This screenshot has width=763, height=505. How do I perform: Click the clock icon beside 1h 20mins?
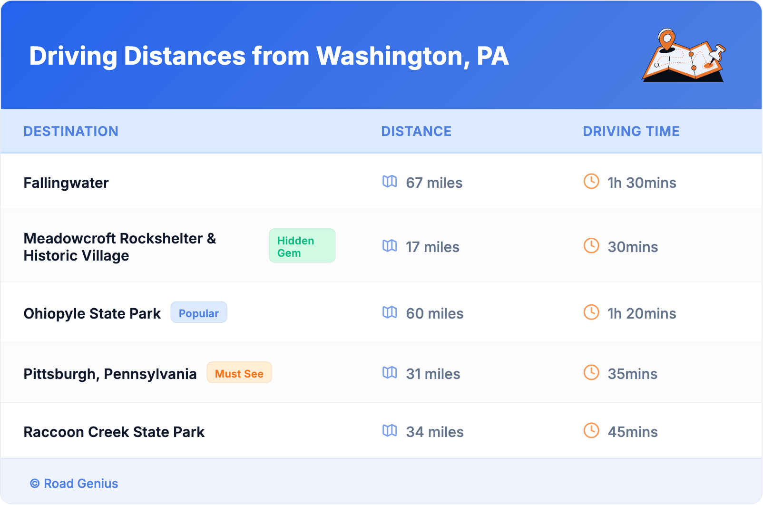pos(591,312)
